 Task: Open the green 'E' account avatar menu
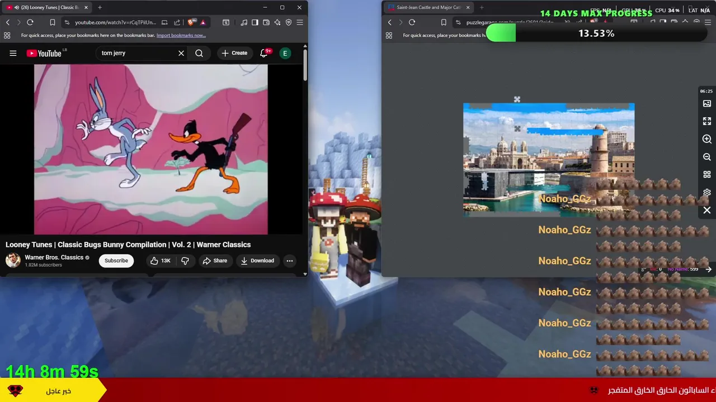pyautogui.click(x=285, y=53)
